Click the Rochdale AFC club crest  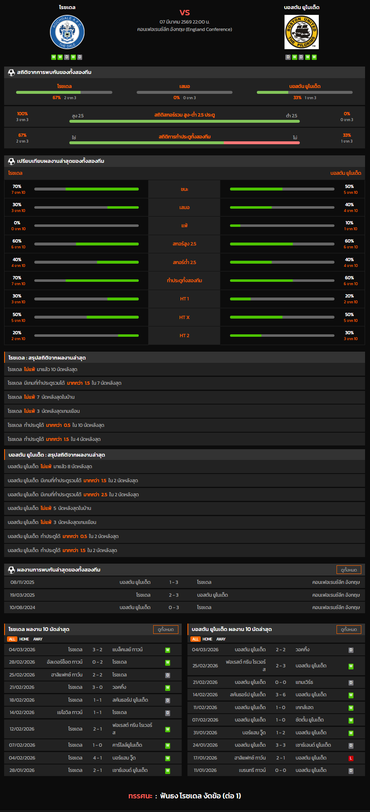pyautogui.click(x=67, y=32)
